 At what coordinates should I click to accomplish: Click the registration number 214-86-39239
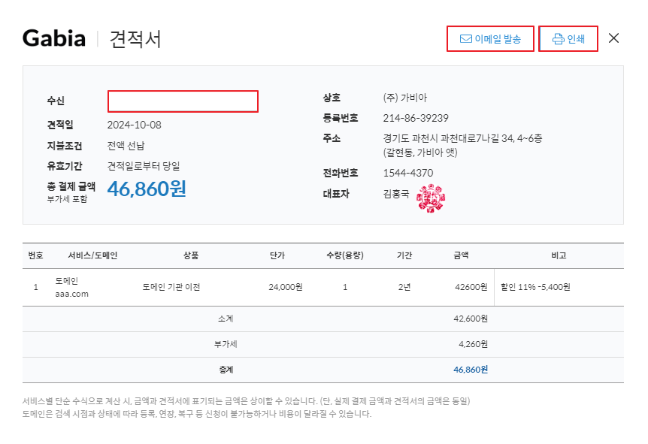[x=416, y=118]
